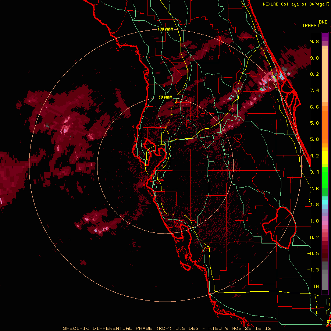
Task: Select the [PHAS] legend heading
Action: click(311, 25)
